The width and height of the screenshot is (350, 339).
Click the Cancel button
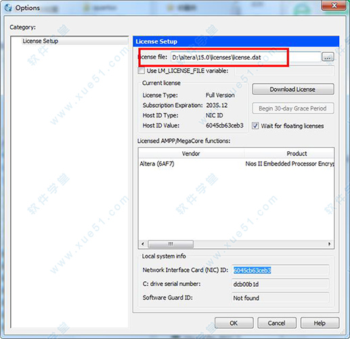pyautogui.click(x=277, y=323)
